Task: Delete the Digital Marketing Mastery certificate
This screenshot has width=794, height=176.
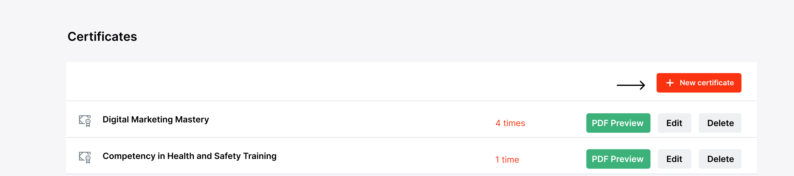Action: 720,123
